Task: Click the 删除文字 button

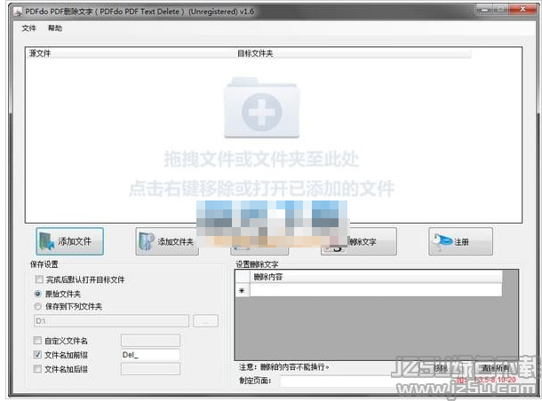Action: pyautogui.click(x=358, y=241)
